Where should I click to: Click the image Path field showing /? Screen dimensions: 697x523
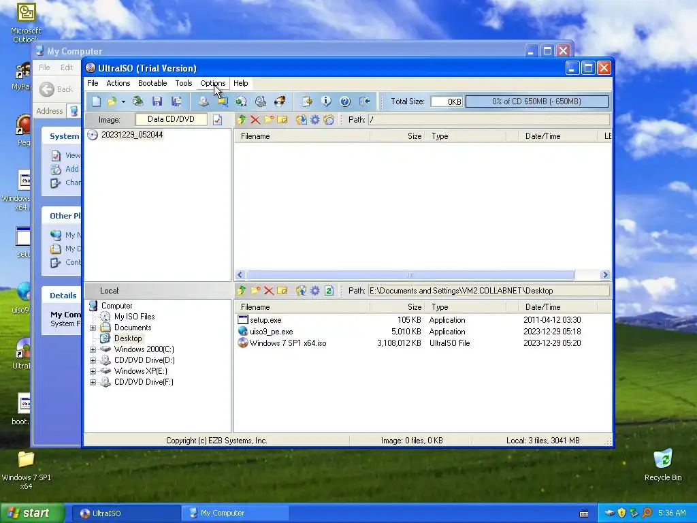click(489, 120)
